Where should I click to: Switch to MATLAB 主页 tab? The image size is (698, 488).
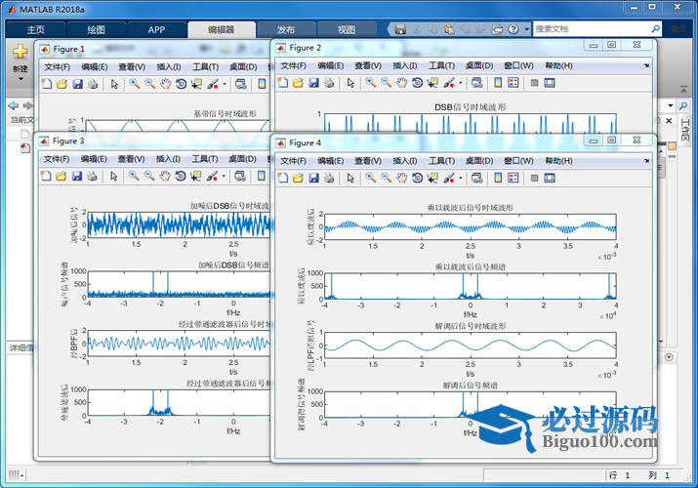coord(36,30)
